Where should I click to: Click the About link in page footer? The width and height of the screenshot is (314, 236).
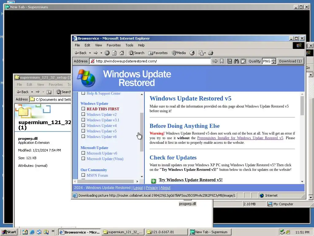pyautogui.click(x=165, y=188)
